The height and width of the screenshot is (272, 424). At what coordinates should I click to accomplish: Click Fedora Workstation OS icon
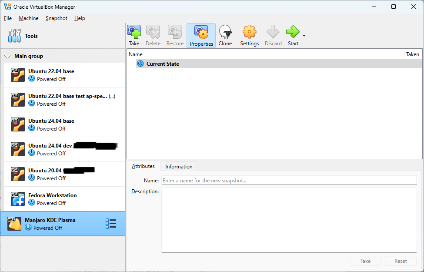[18, 199]
